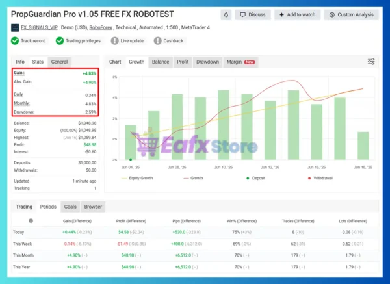Click the Gain (Difference) column header
The height and width of the screenshot is (284, 390).
tap(77, 221)
